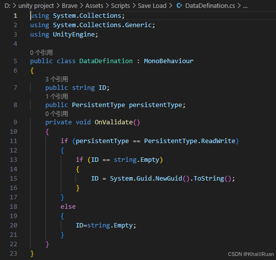Click 'Generic' in line 2 using statement
Image resolution: width=276 pixels, height=260 pixels.
point(138,25)
